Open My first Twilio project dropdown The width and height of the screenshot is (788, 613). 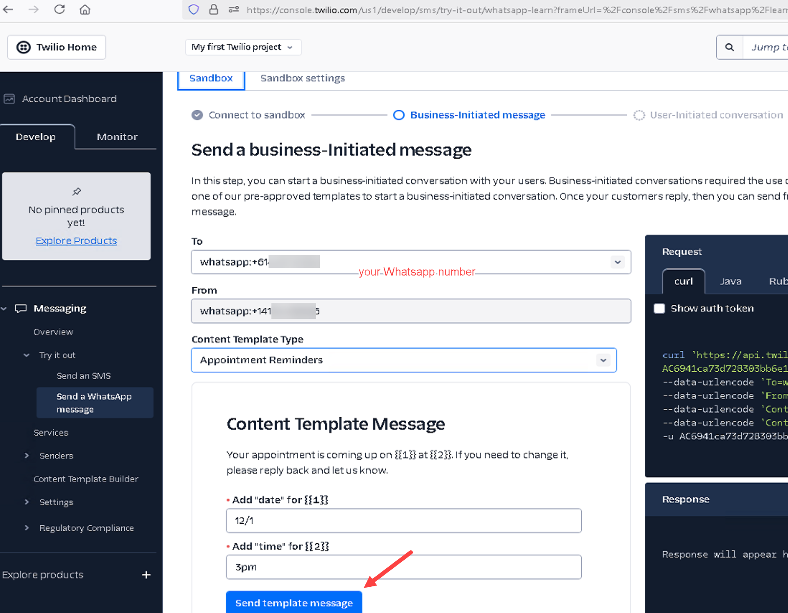click(x=243, y=47)
